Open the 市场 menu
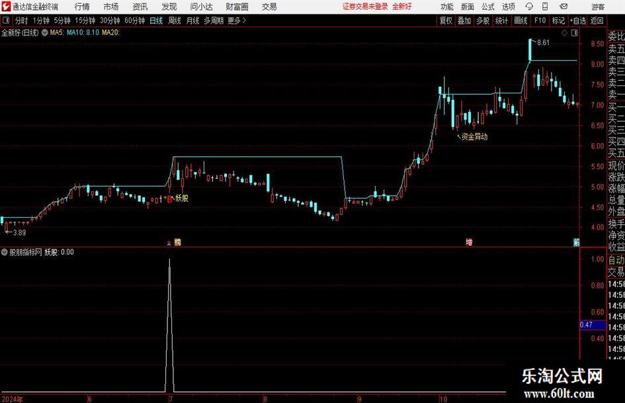 (111, 7)
